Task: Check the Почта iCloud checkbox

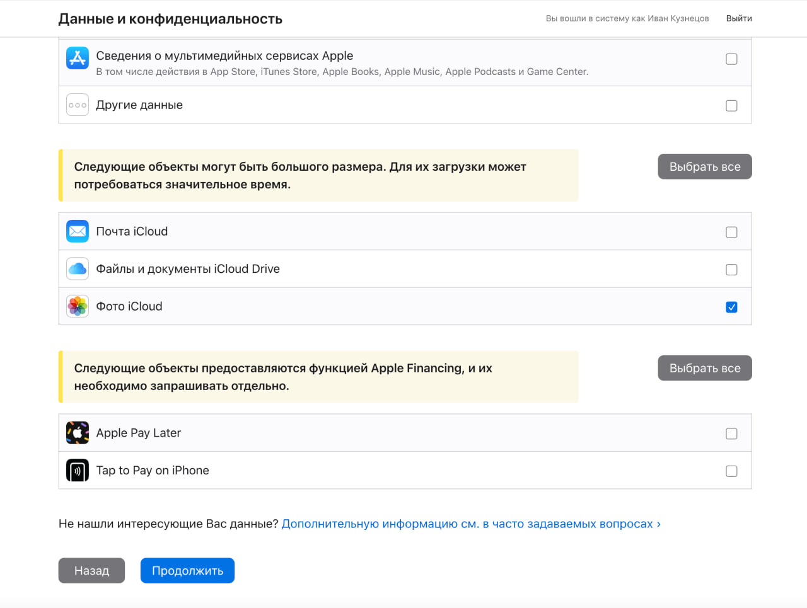Action: pyautogui.click(x=731, y=232)
